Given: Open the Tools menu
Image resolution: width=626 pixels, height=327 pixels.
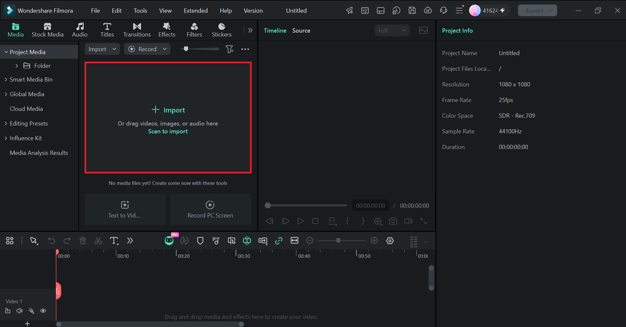Looking at the screenshot, I should (140, 10).
